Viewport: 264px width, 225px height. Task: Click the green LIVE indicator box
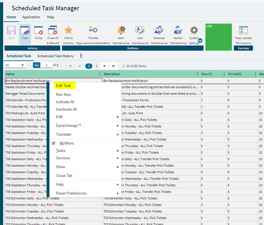coord(219,37)
